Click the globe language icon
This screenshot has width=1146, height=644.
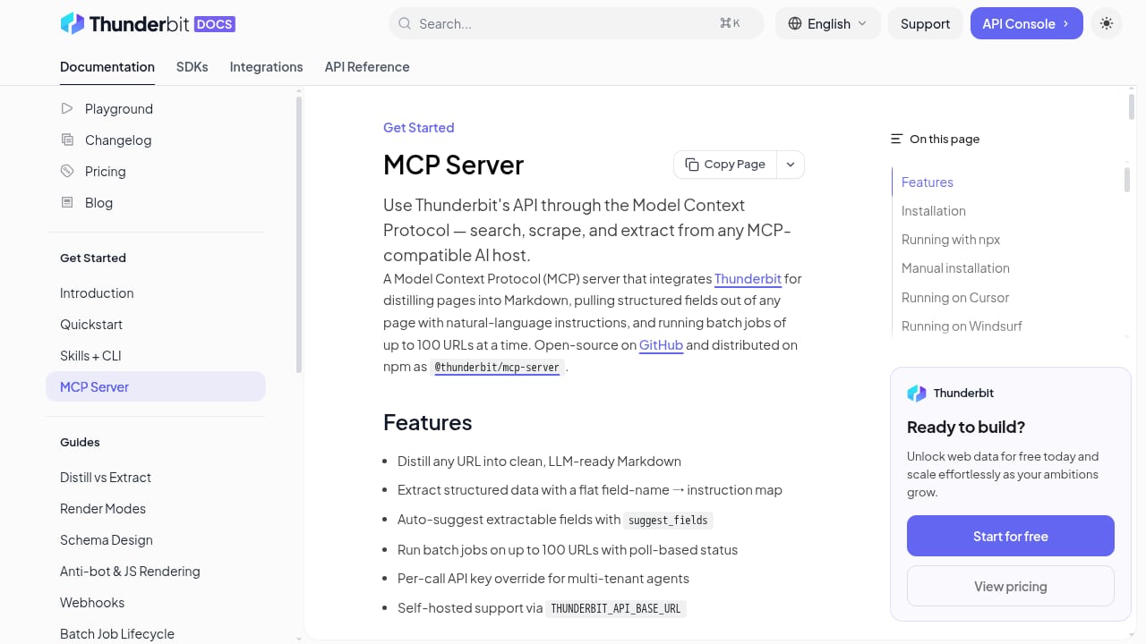pyautogui.click(x=795, y=23)
